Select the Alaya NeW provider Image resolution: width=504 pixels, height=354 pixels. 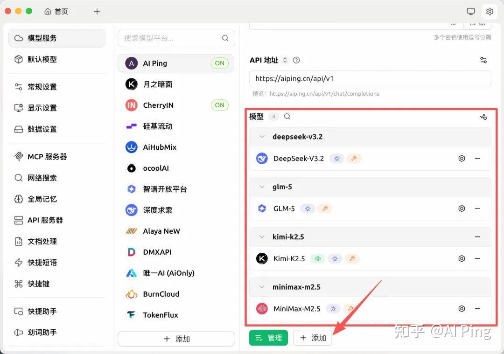[176, 231]
